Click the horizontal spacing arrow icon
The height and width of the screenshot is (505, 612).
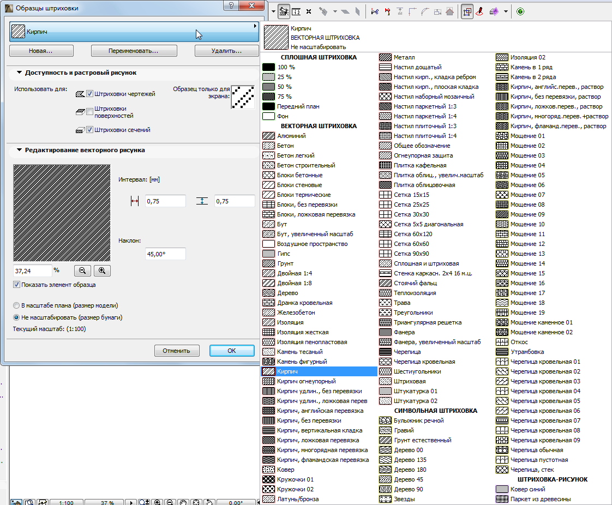tap(135, 201)
